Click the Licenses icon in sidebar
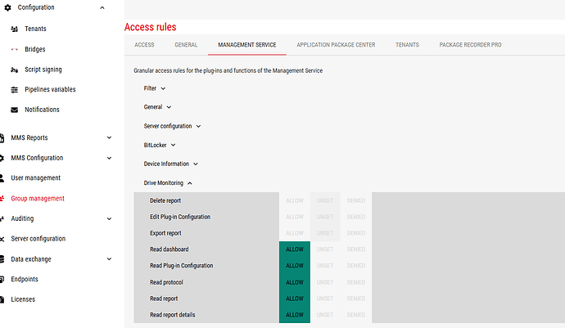 tap(4, 299)
